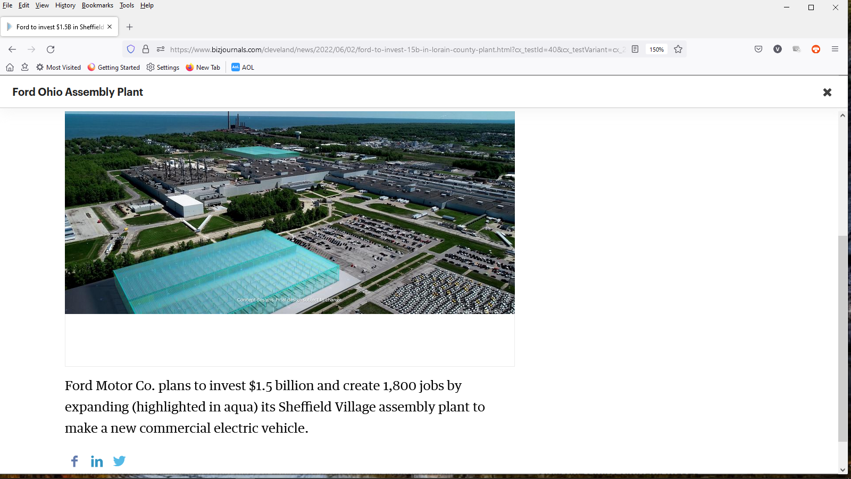851x479 pixels.
Task: Open the File menu
Action: 7,5
